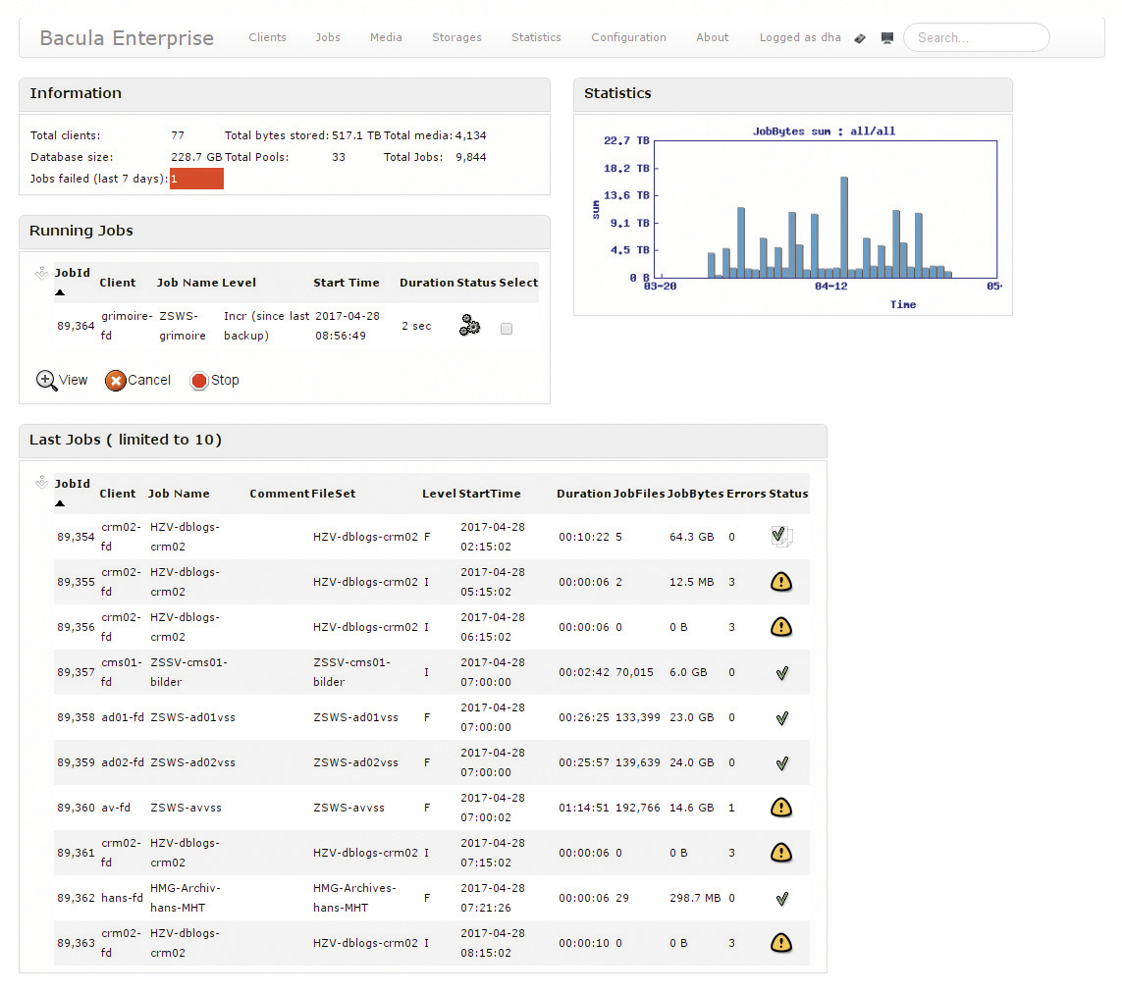
Task: Click the anchor icon in Running Jobs table
Action: tap(41, 274)
